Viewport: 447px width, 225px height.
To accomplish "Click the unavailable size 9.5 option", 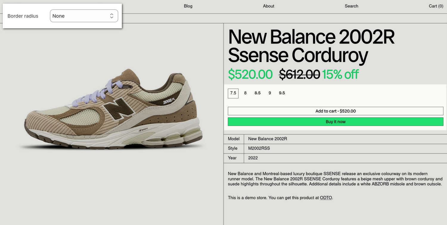I will coord(282,93).
